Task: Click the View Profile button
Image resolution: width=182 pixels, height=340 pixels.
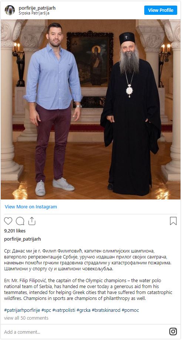Action: point(161,10)
